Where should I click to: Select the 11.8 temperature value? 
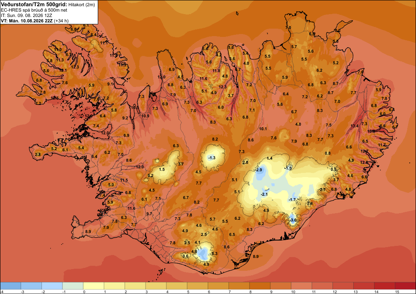(x=216, y=70)
